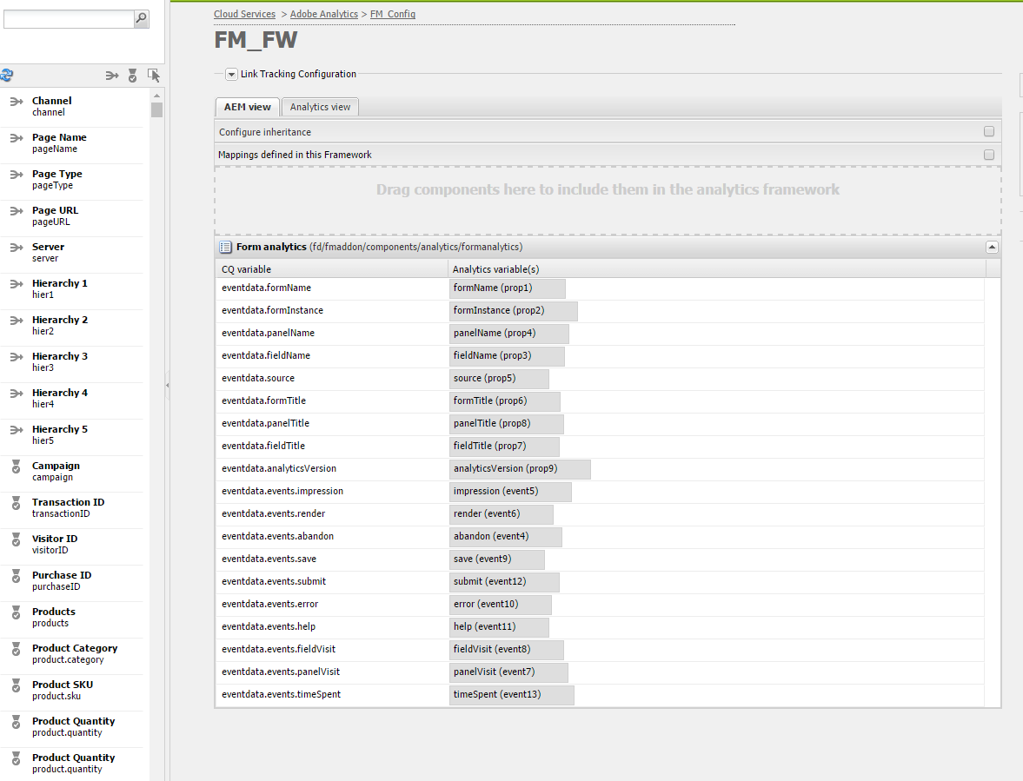Click the Hierarchy 3 arrow icon
The image size is (1023, 781).
pyautogui.click(x=17, y=356)
